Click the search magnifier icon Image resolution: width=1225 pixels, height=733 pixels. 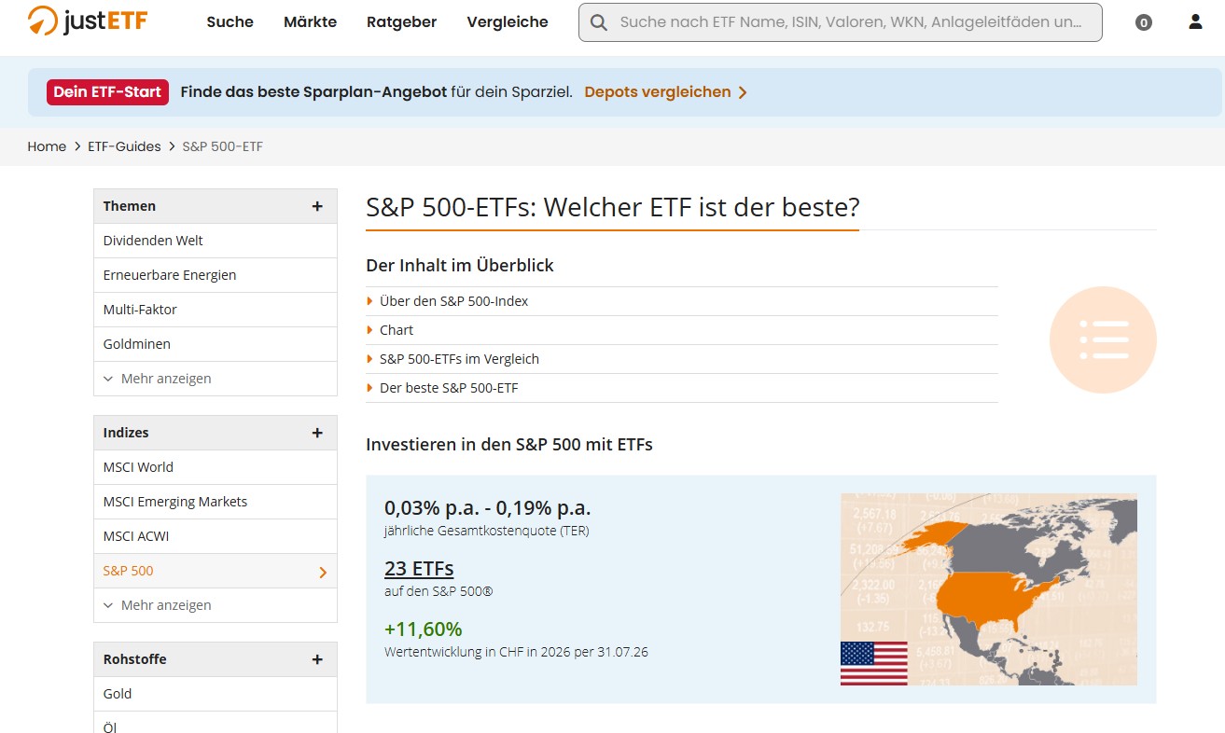pos(599,22)
